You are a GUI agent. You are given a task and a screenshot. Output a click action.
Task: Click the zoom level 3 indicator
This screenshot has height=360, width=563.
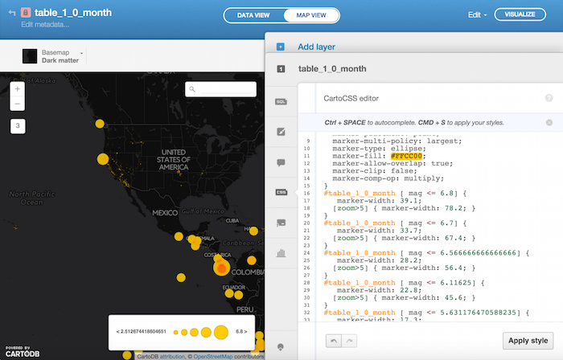point(18,126)
